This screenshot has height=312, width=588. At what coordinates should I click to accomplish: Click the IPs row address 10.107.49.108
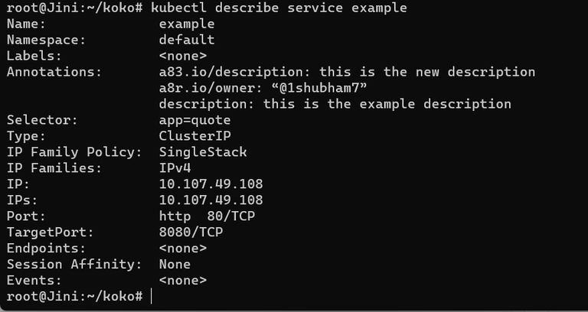click(x=211, y=200)
